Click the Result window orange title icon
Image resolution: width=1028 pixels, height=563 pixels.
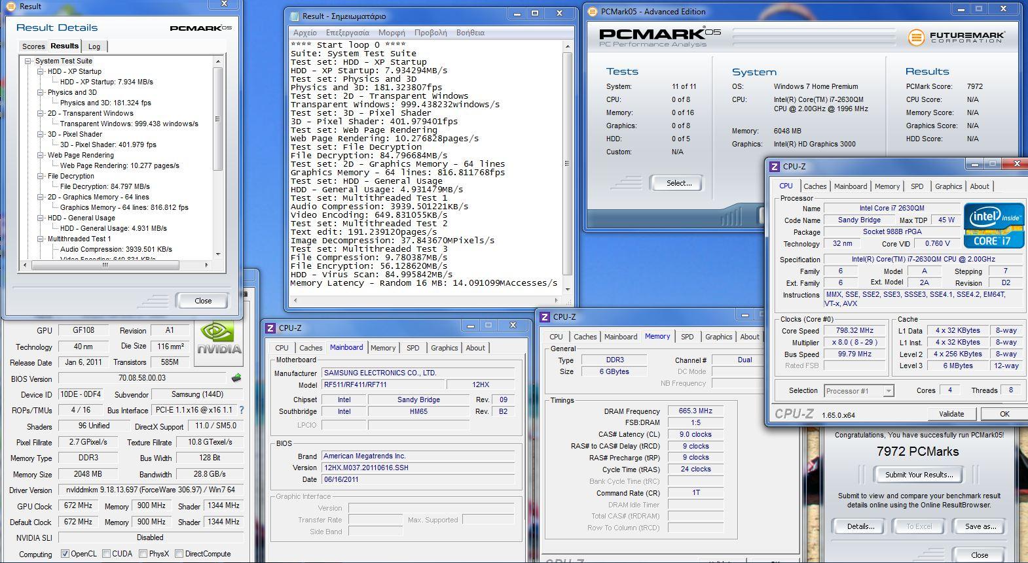[x=10, y=6]
